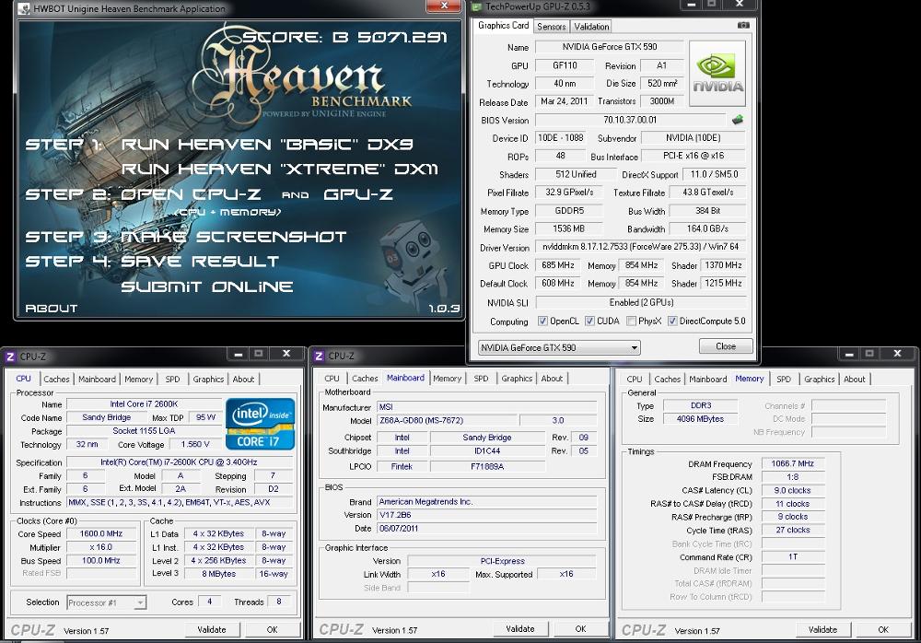Screen dimensions: 921x643
Task: Click the BIOS Version field 70.10.37.00.01
Action: [x=630, y=120]
